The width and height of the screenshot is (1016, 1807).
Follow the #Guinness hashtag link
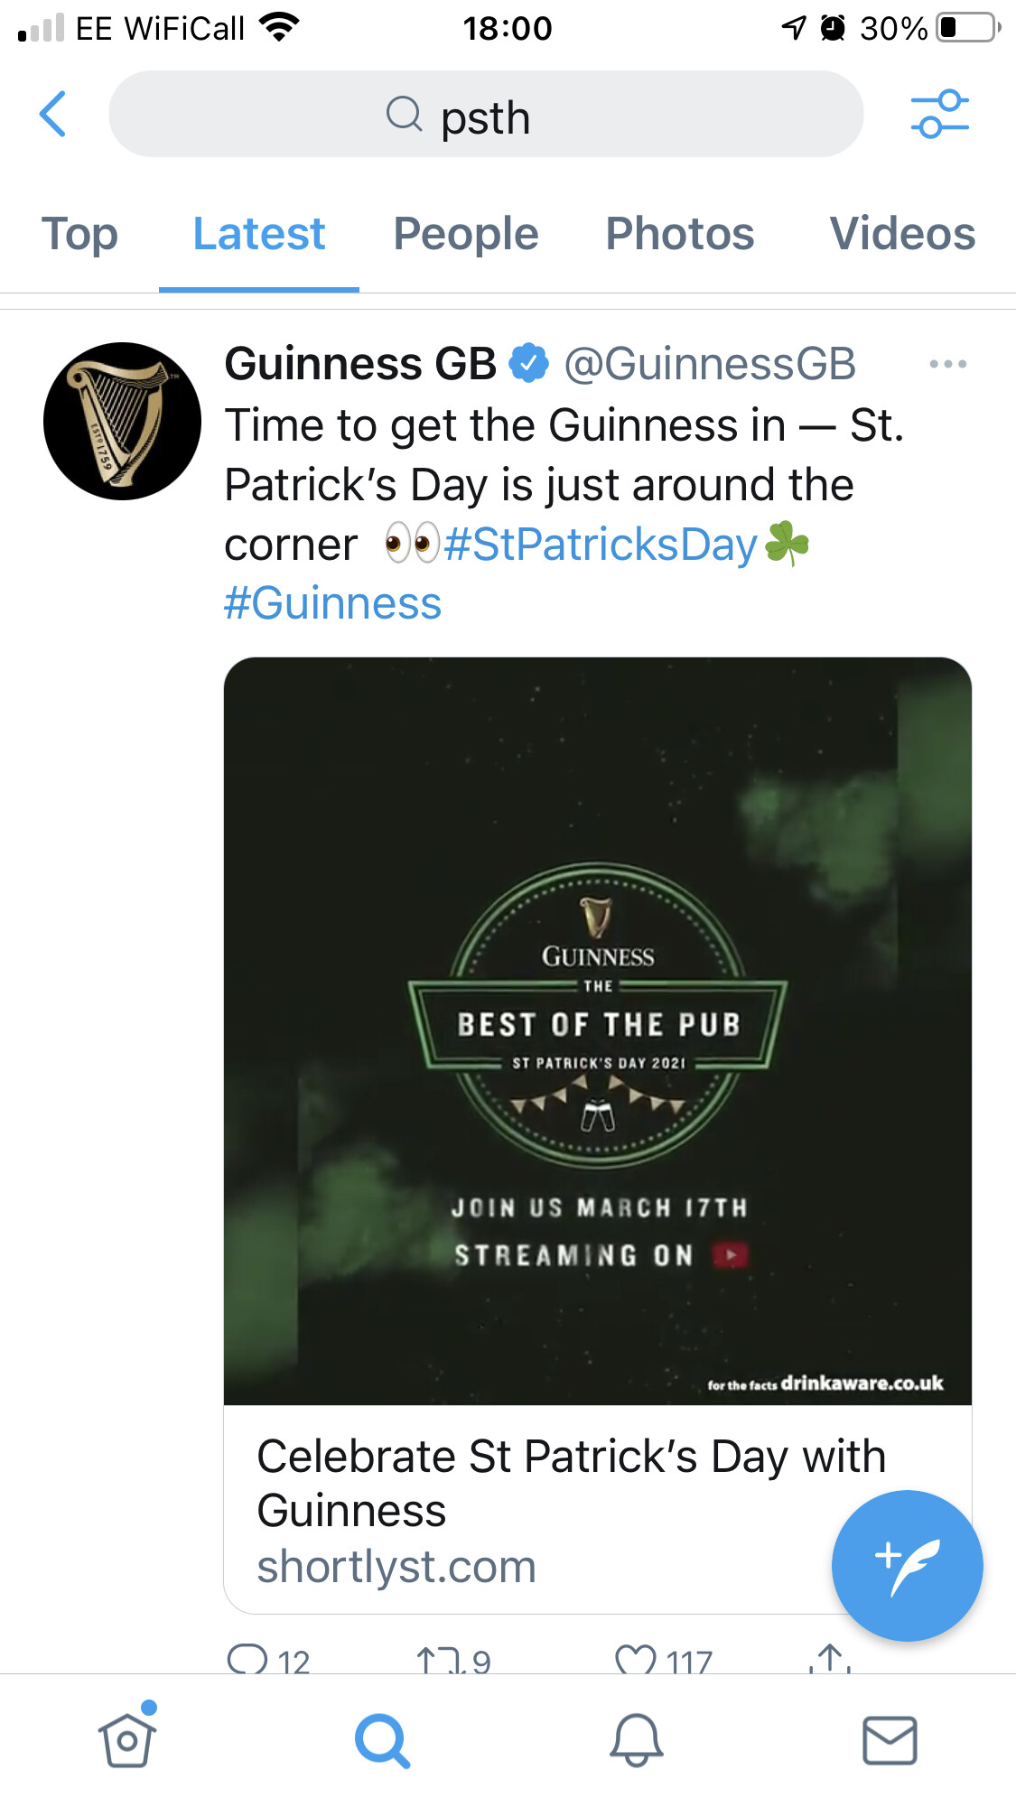333,603
